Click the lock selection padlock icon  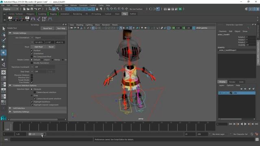[x=97, y=9]
